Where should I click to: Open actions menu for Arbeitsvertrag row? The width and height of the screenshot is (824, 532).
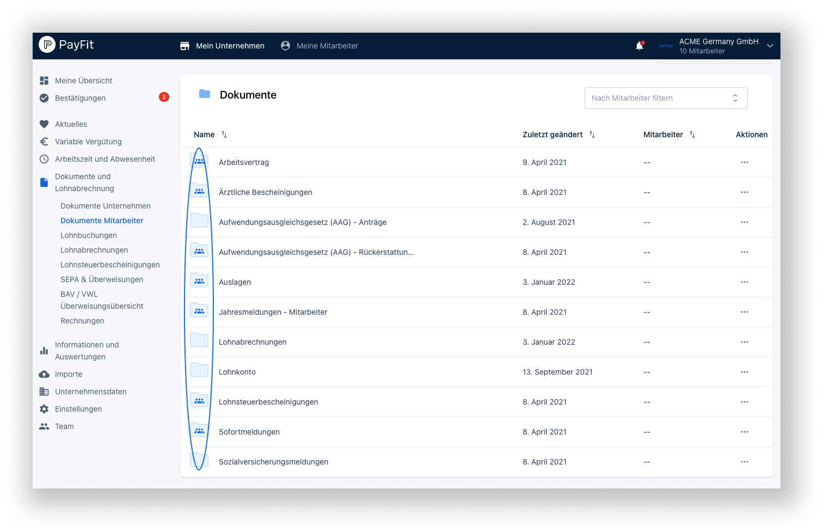click(745, 162)
